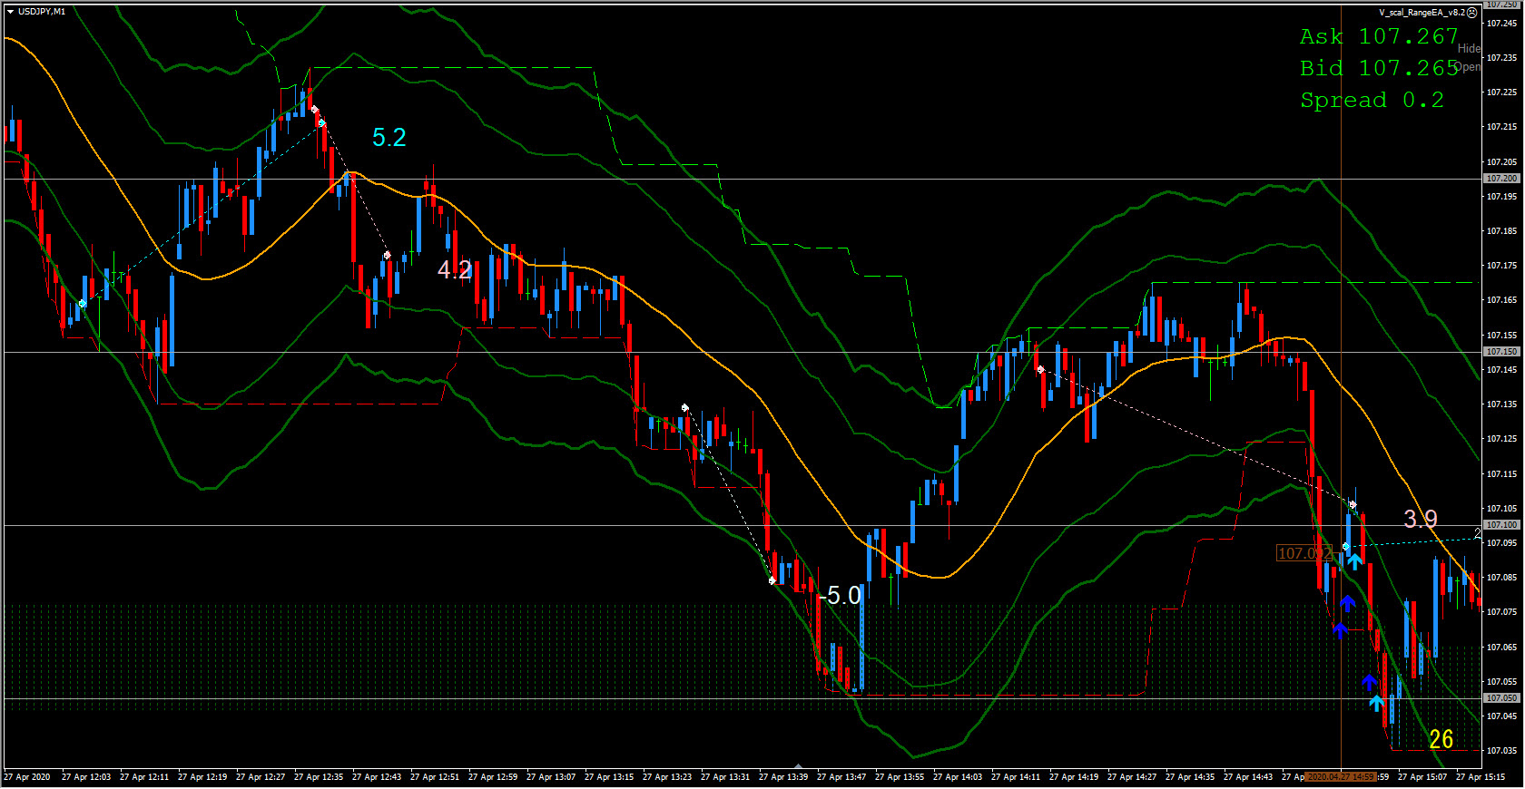Click the -5.0 trade result label
This screenshot has height=789, width=1525.
[x=840, y=596]
